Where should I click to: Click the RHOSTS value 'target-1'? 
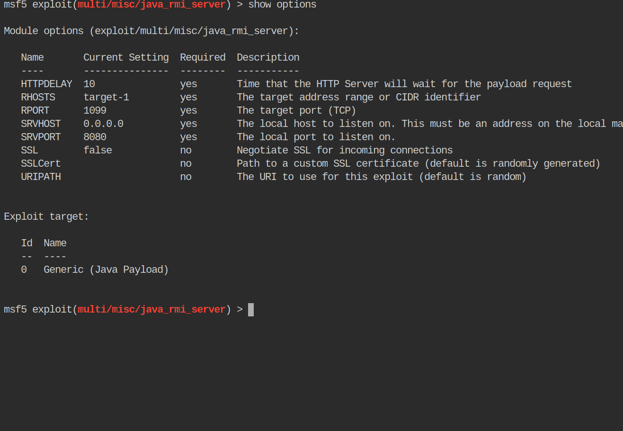pos(106,98)
